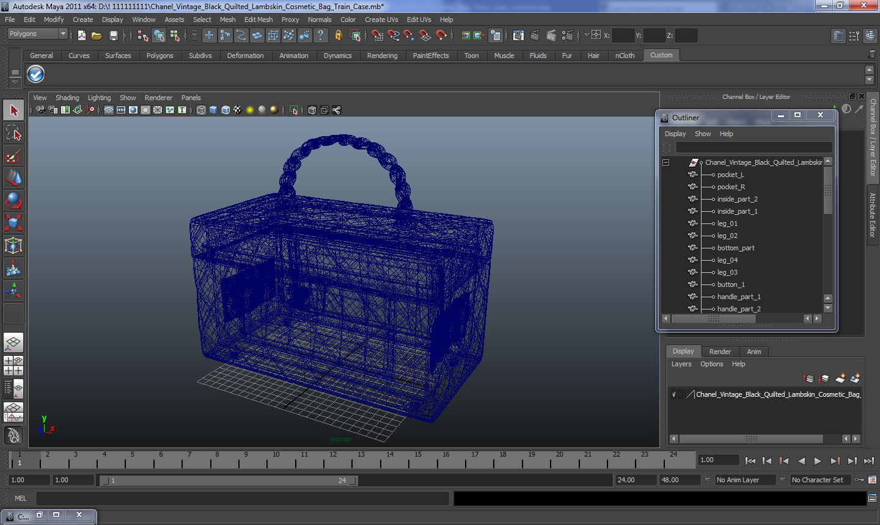Toggle Smooth Shade All in viewport toolbar
Image resolution: width=880 pixels, height=525 pixels.
click(x=213, y=110)
